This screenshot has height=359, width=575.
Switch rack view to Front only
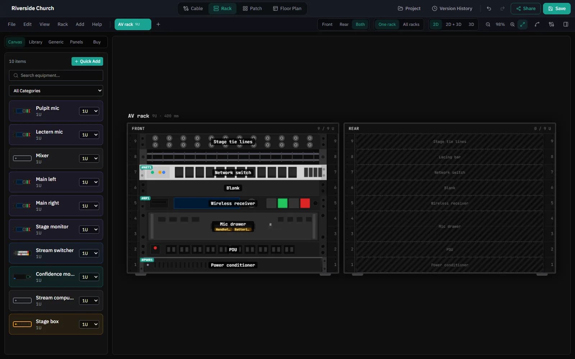click(x=327, y=24)
